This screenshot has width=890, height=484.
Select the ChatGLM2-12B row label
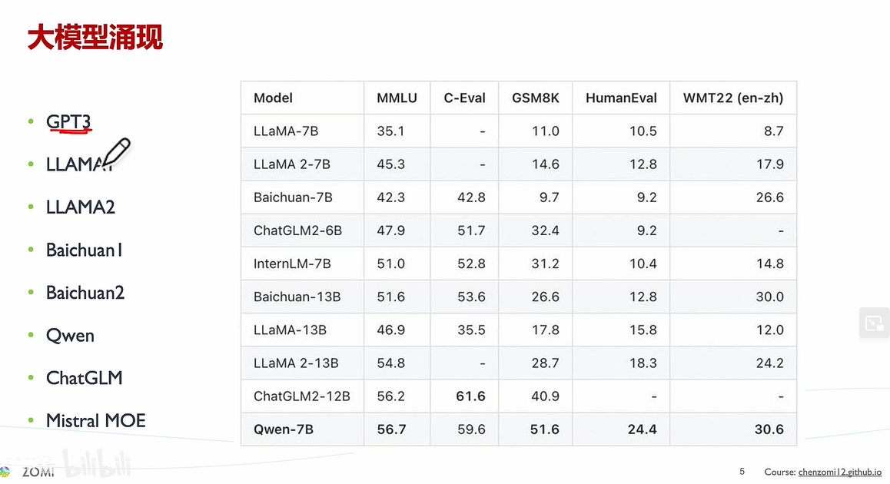tap(301, 396)
